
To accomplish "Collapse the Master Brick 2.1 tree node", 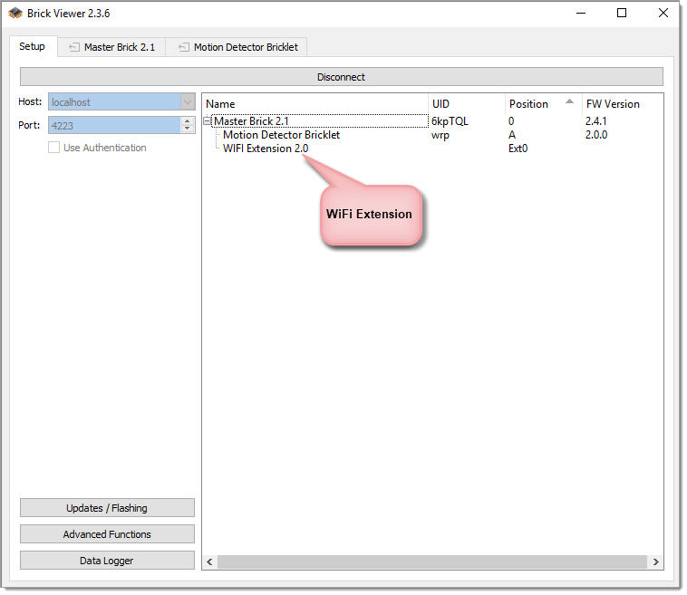I will (208, 121).
